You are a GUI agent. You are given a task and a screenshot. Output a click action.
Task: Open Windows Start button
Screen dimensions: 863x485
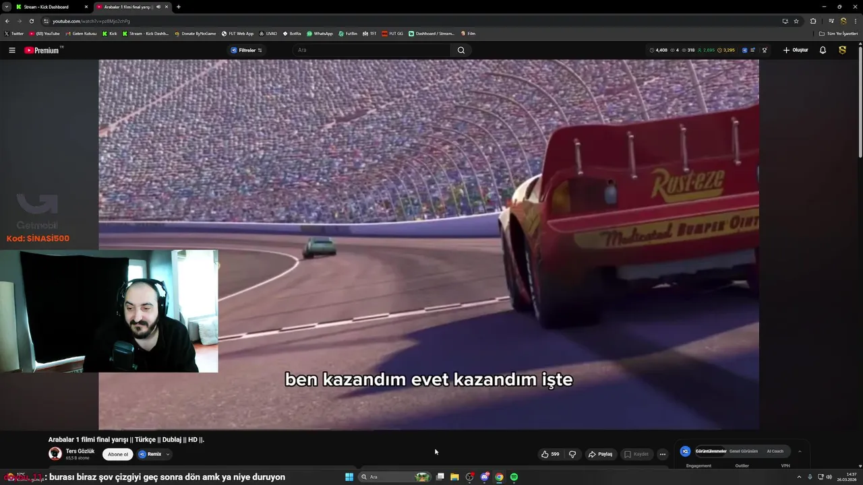coord(349,477)
